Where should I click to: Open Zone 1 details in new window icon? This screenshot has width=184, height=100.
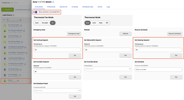pos(53,2)
